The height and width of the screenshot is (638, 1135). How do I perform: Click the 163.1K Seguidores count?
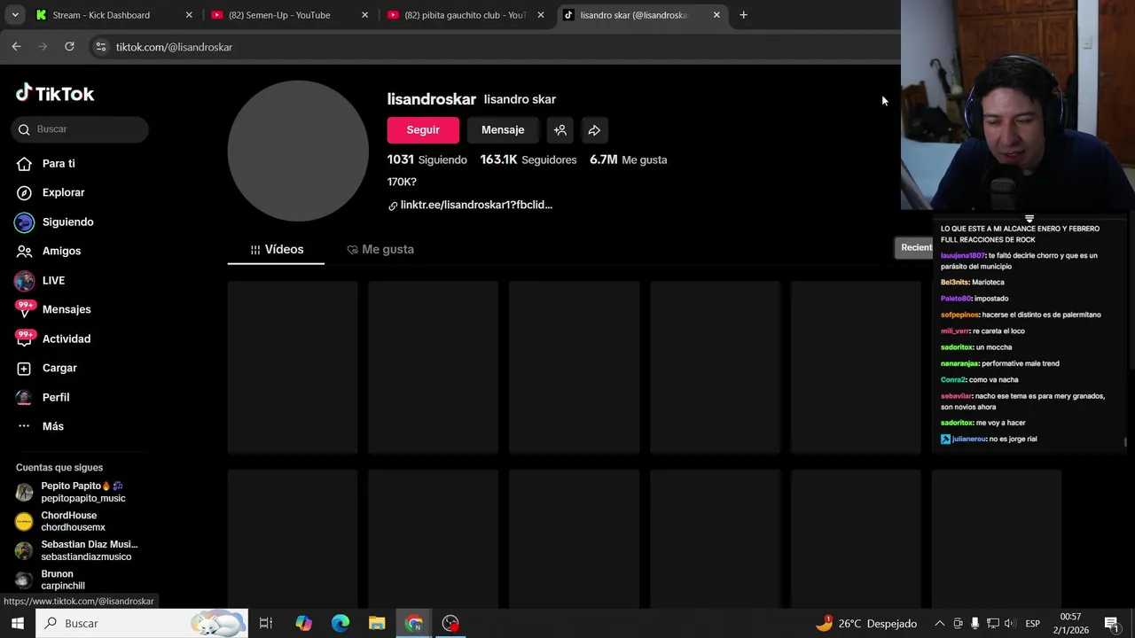click(x=528, y=159)
